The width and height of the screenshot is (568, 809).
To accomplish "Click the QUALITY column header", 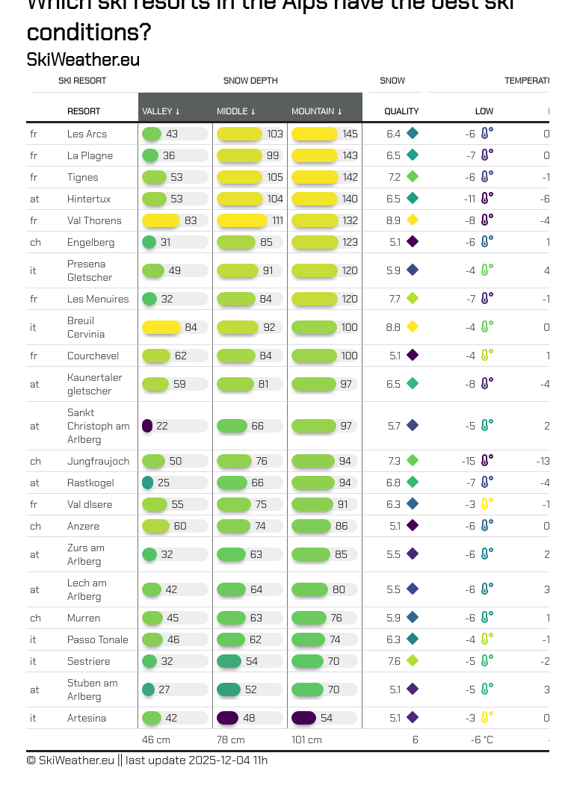I will [401, 111].
